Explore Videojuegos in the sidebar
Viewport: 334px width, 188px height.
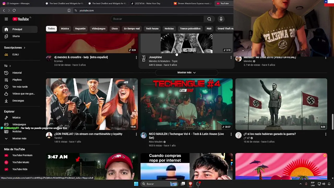pyautogui.click(x=20, y=125)
